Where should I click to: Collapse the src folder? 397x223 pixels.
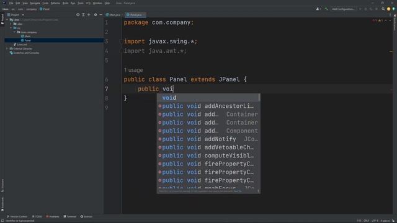[x=11, y=28]
